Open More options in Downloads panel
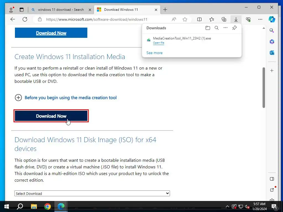 226,28
